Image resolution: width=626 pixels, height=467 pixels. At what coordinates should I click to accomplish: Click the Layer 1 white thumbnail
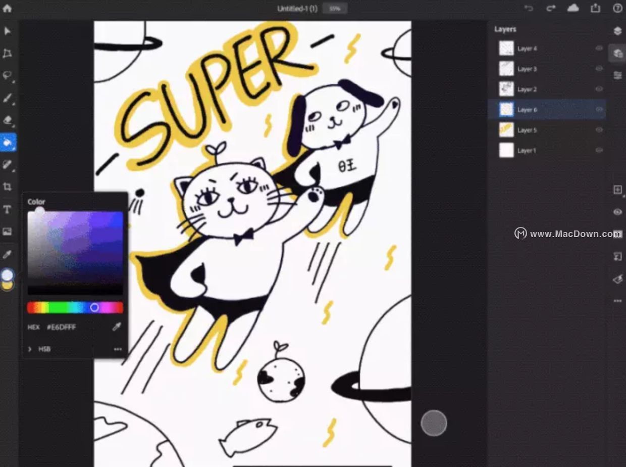[506, 150]
